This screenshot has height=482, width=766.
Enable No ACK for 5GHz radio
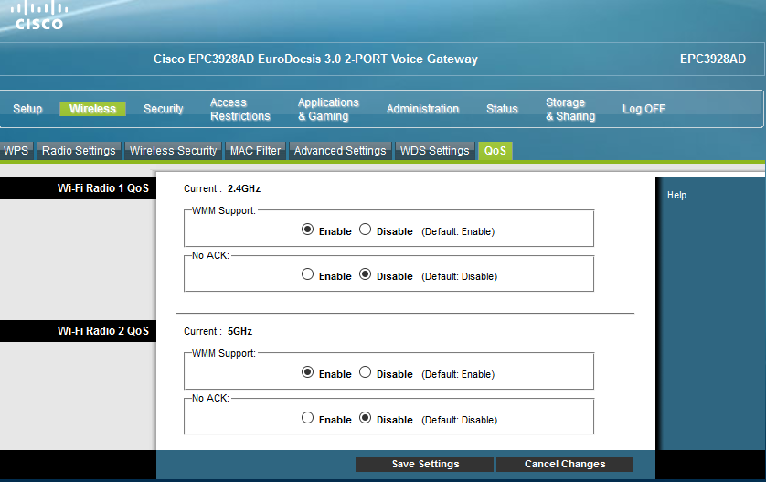coord(307,418)
